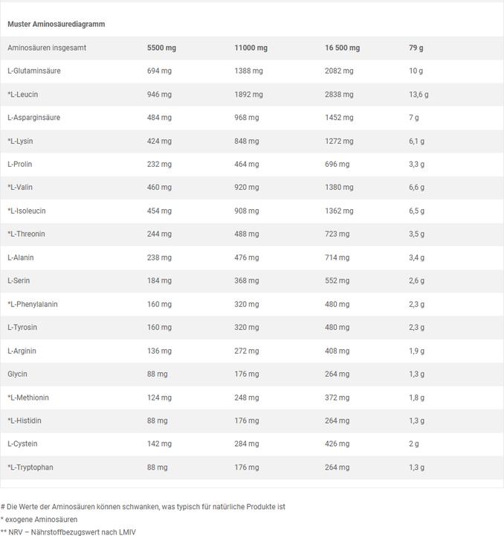Select the Aminosäuren insgesamt row label

pos(47,48)
